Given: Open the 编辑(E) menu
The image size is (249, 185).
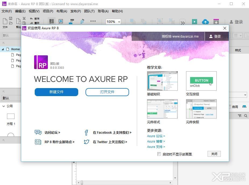Looking at the screenshot, I should click(x=20, y=11).
